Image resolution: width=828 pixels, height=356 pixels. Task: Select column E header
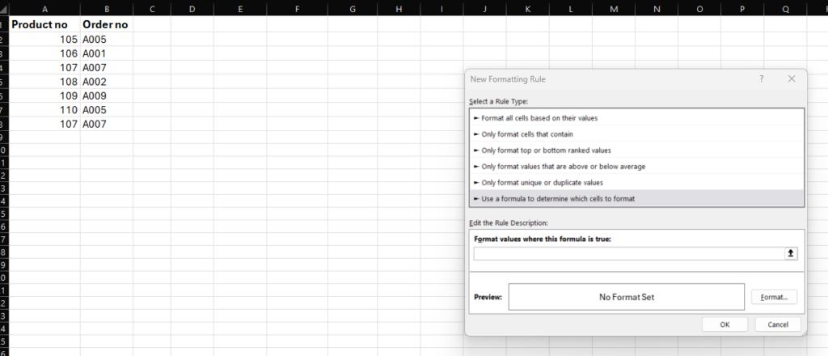point(239,8)
